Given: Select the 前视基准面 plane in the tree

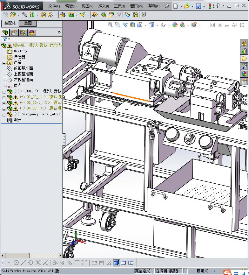Looking at the screenshot, I should (23, 68).
